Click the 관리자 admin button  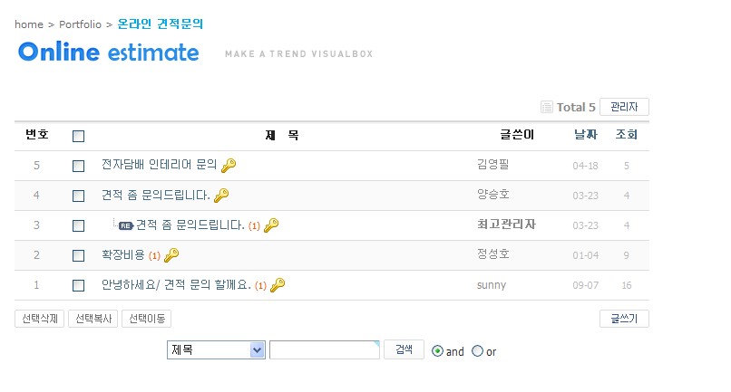pos(624,107)
